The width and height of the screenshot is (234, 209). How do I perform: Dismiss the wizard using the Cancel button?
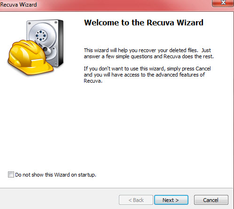coord(211,200)
